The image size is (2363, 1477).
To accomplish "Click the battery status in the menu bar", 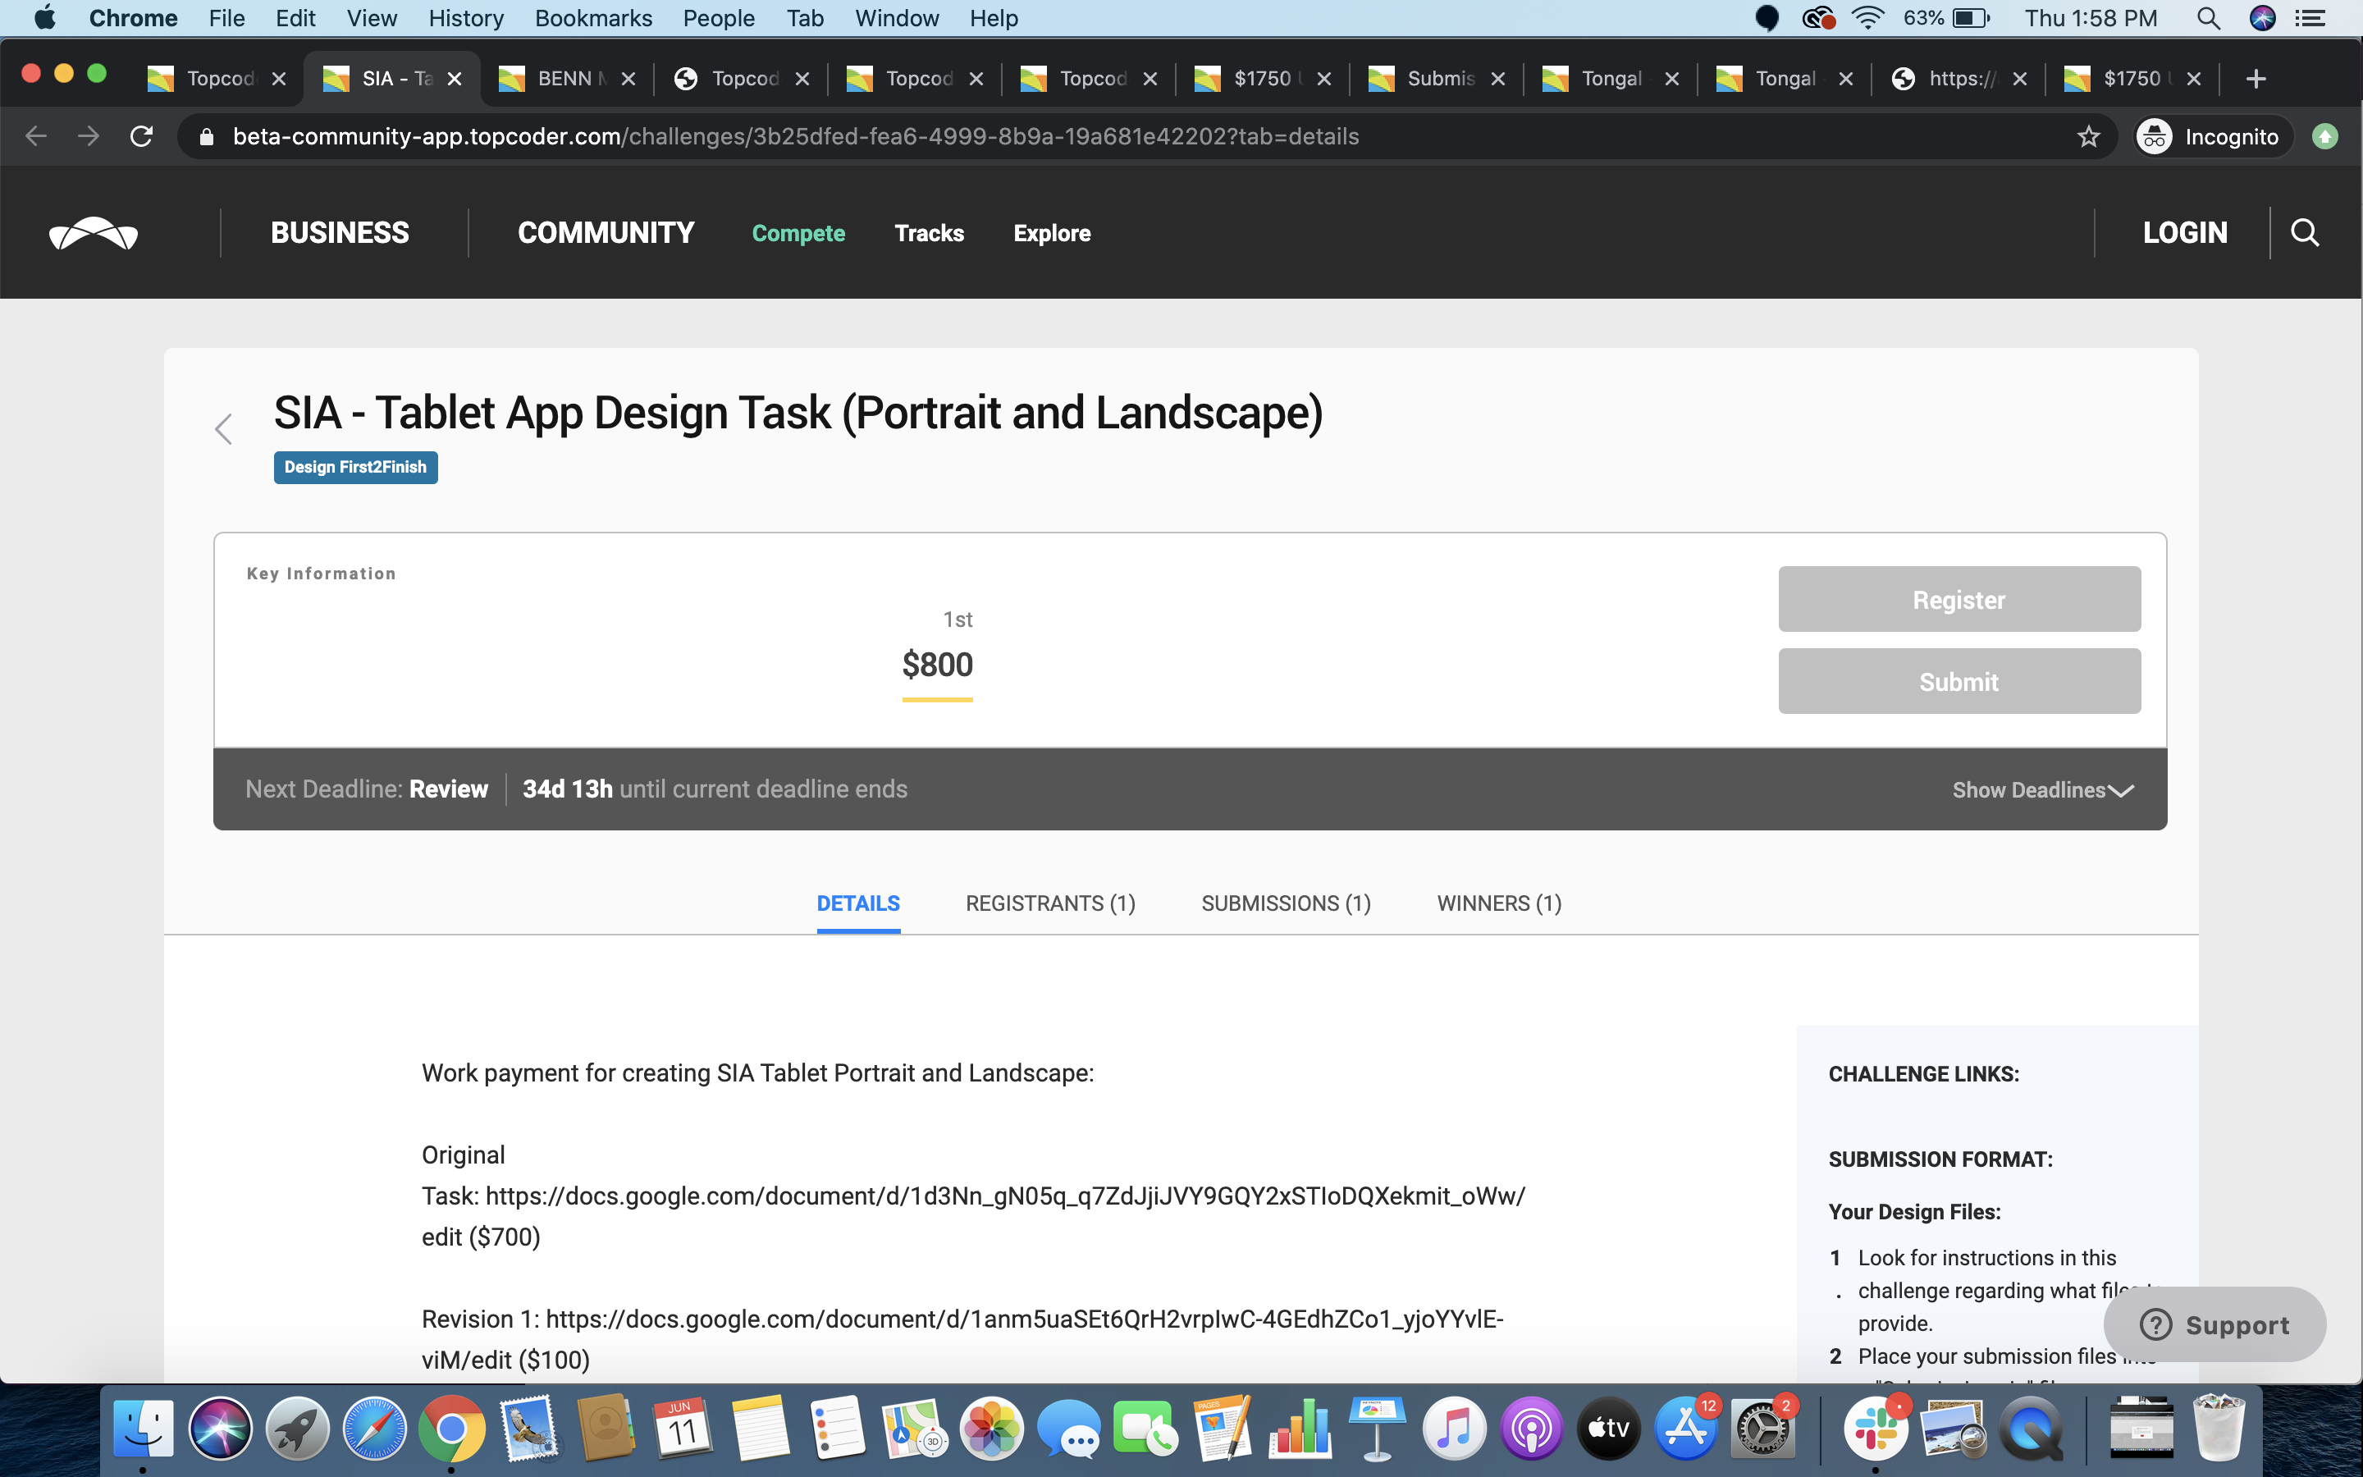I will (x=1945, y=17).
